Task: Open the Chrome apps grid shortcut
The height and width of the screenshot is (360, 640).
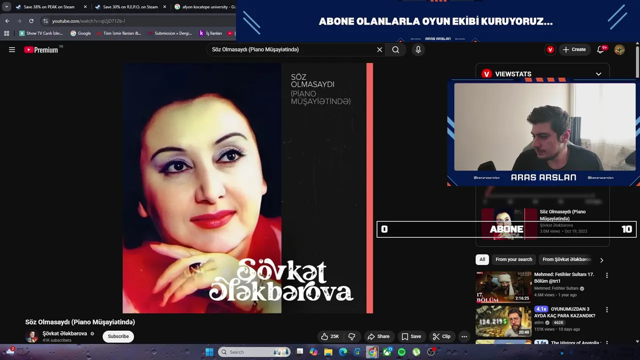Action: click(x=6, y=33)
